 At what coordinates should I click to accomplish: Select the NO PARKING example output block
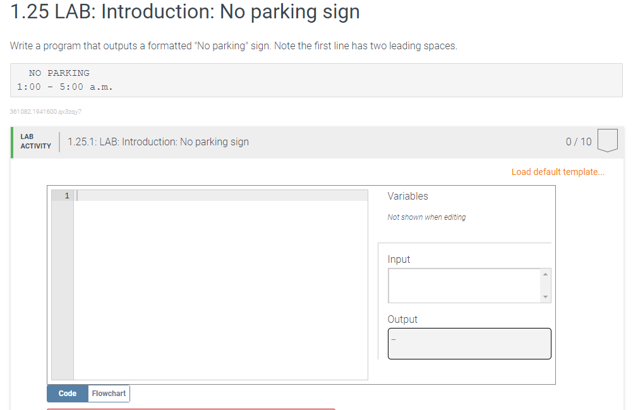(x=316, y=80)
